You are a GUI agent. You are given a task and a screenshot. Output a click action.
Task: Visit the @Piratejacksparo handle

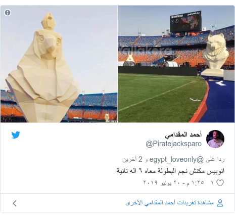[174, 144]
